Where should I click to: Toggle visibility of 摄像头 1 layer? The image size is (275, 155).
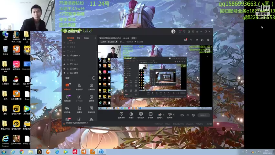click(x=64, y=56)
